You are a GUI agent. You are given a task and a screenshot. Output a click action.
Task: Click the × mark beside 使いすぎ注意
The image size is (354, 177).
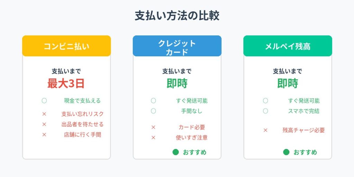click(153, 137)
